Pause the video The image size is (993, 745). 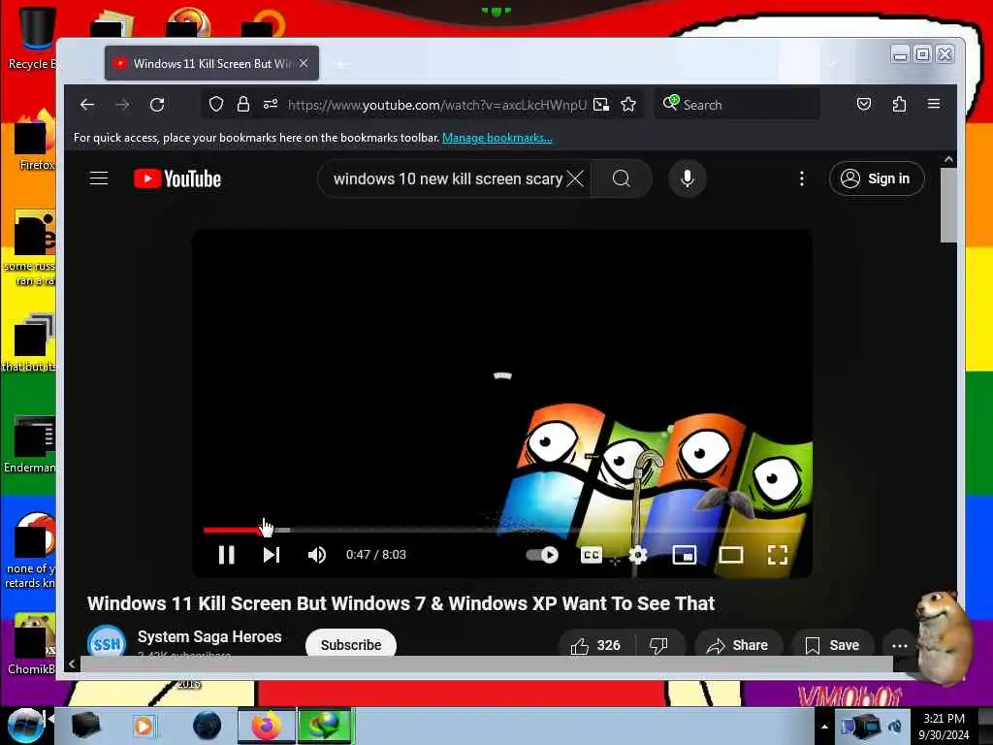click(x=227, y=555)
